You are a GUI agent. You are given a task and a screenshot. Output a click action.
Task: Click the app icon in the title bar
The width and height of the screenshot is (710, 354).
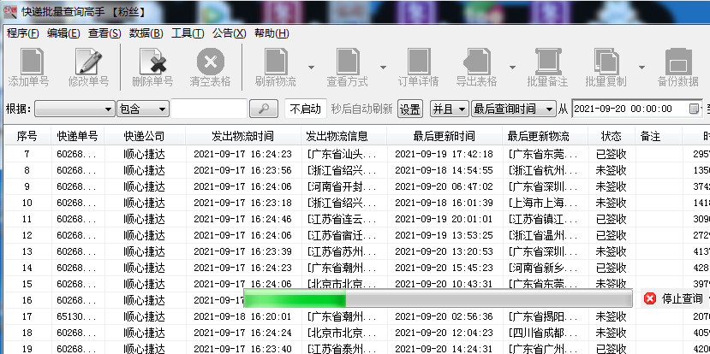point(10,11)
